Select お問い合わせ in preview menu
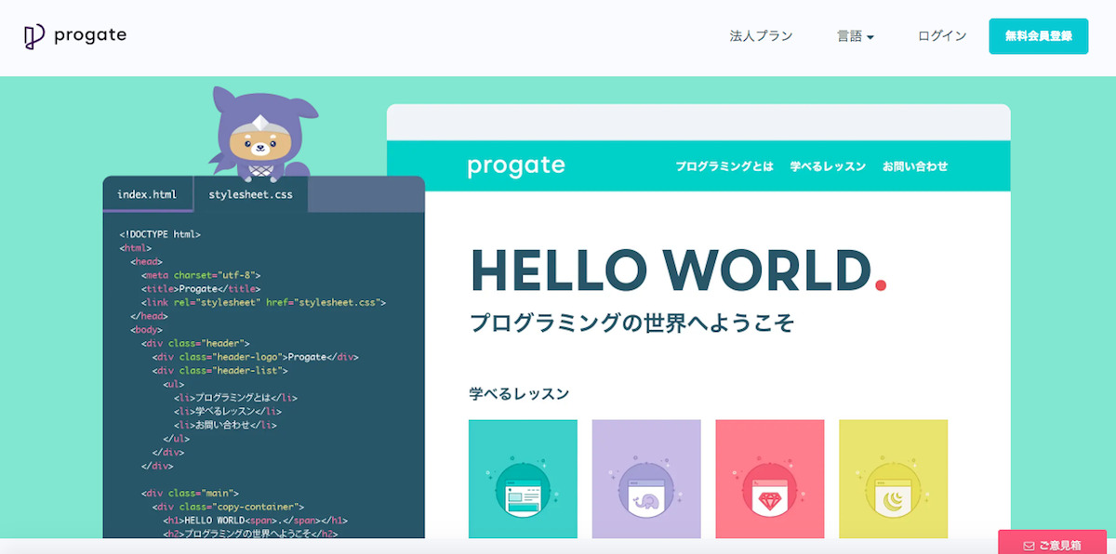 (915, 166)
